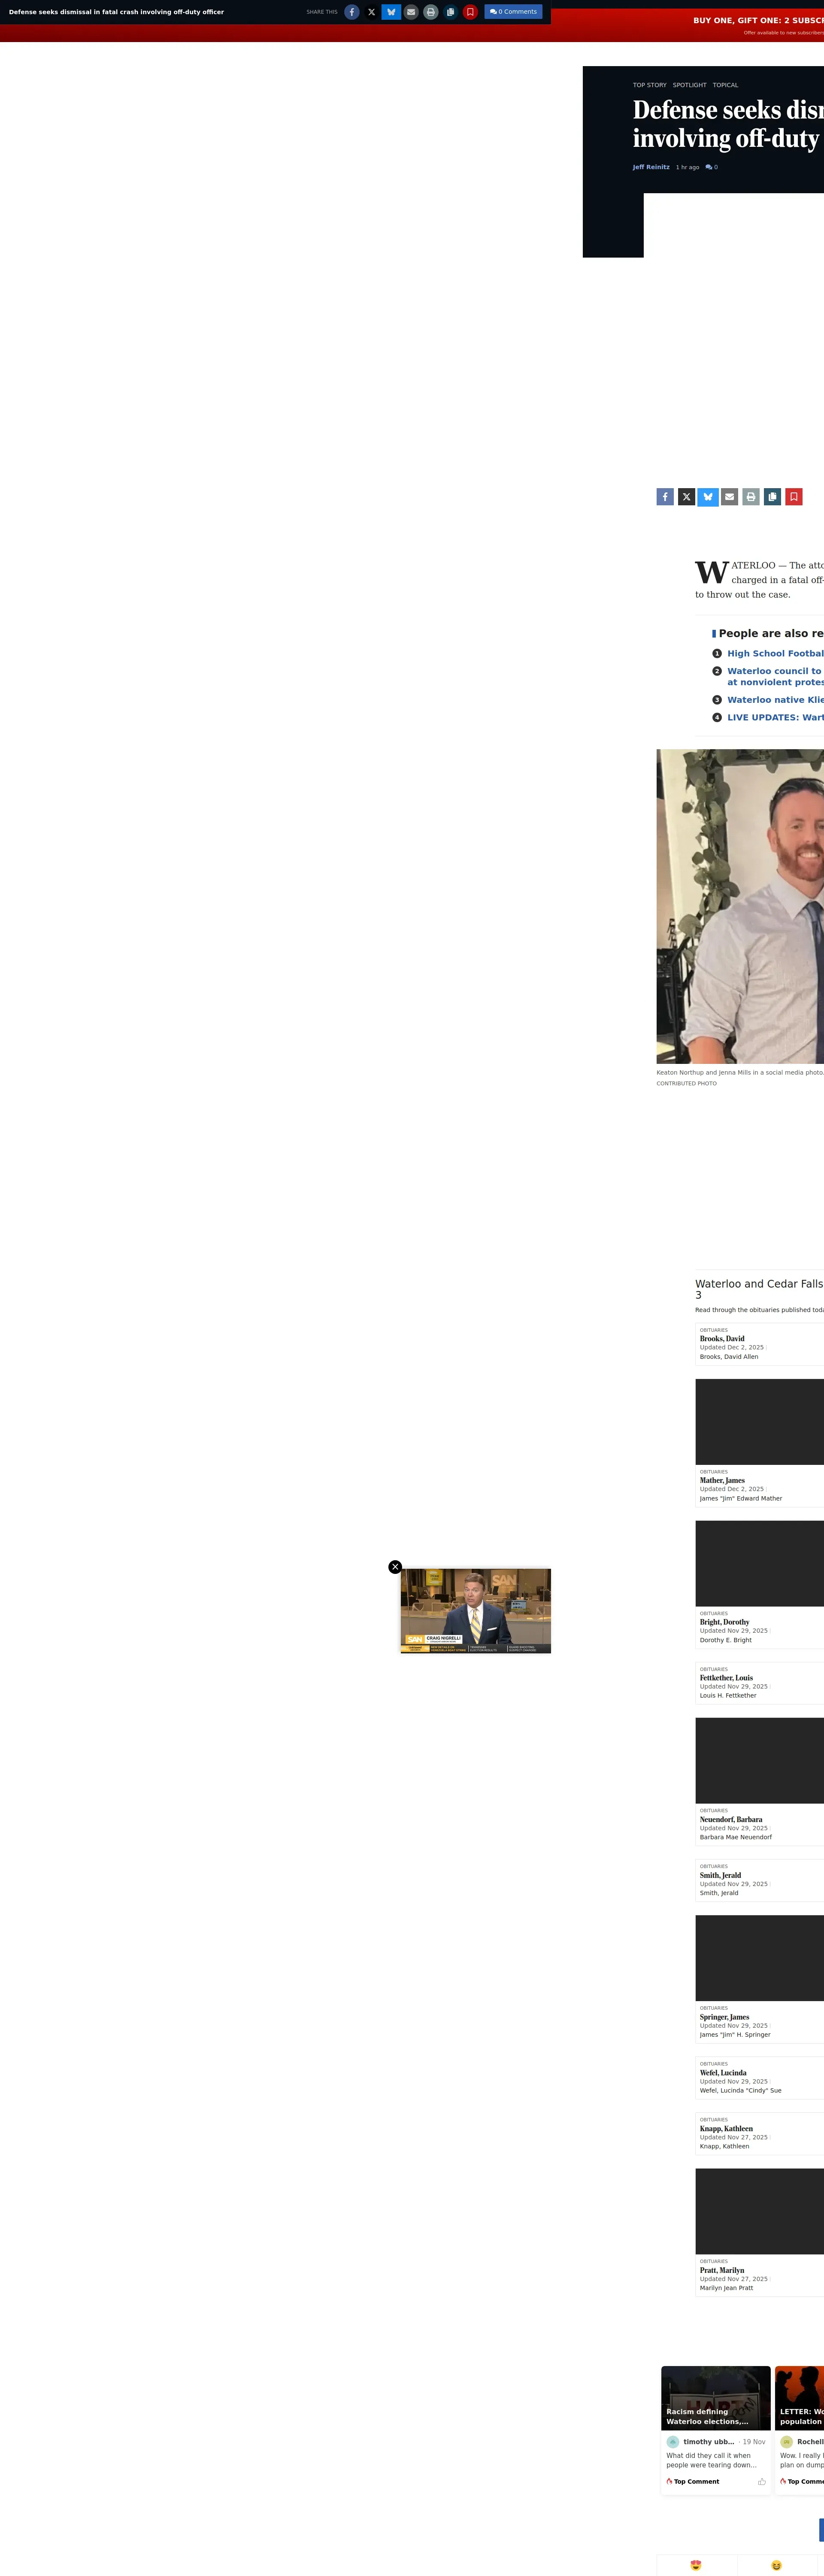Save the article with the red top bar bookmark
The image size is (824, 2576).
[470, 12]
